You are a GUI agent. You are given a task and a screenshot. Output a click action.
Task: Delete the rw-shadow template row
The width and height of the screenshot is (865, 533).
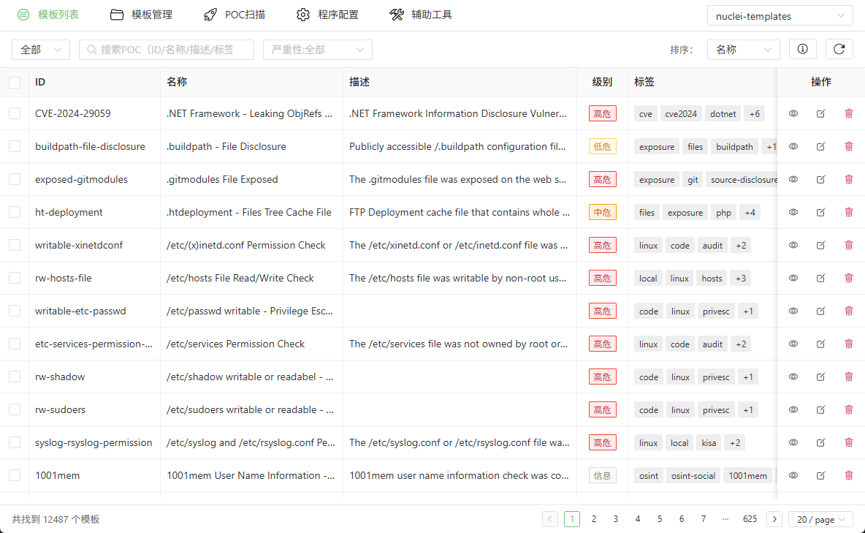pos(848,377)
